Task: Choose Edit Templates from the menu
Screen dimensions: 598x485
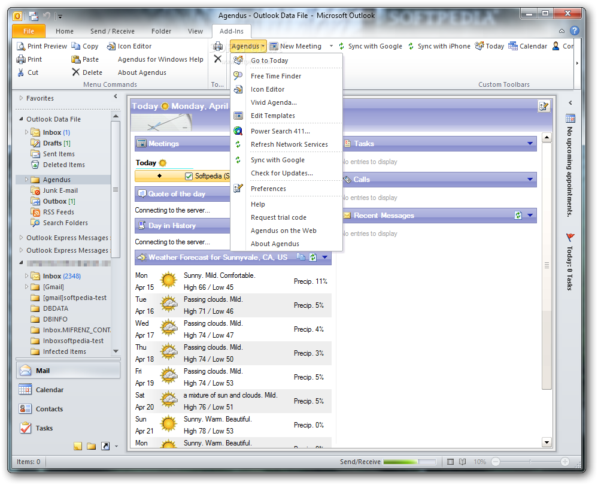Action: pos(287,116)
